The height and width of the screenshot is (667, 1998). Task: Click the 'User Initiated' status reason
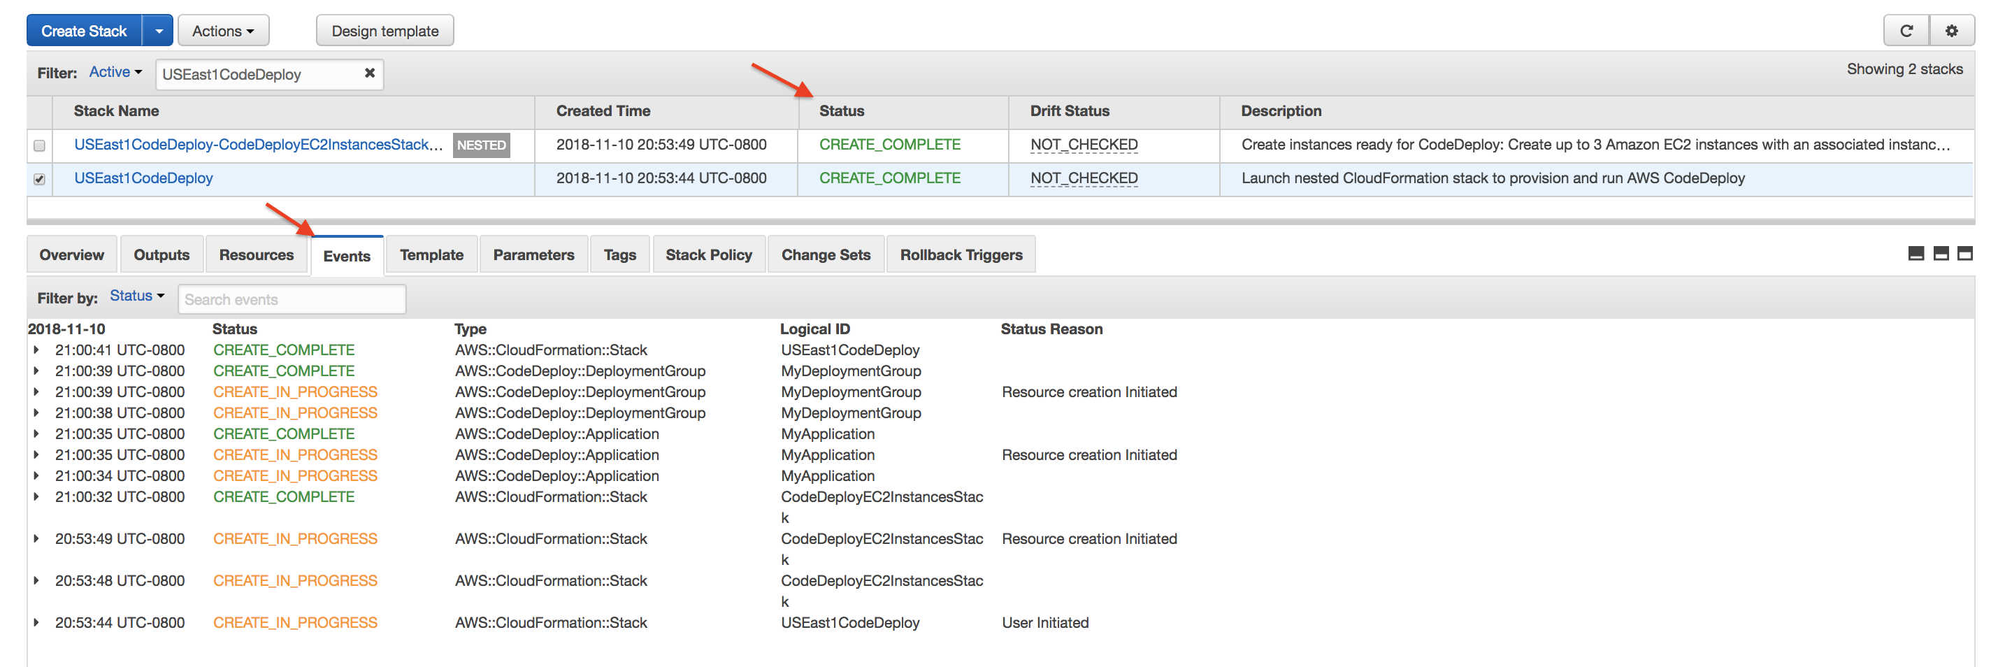(1044, 622)
